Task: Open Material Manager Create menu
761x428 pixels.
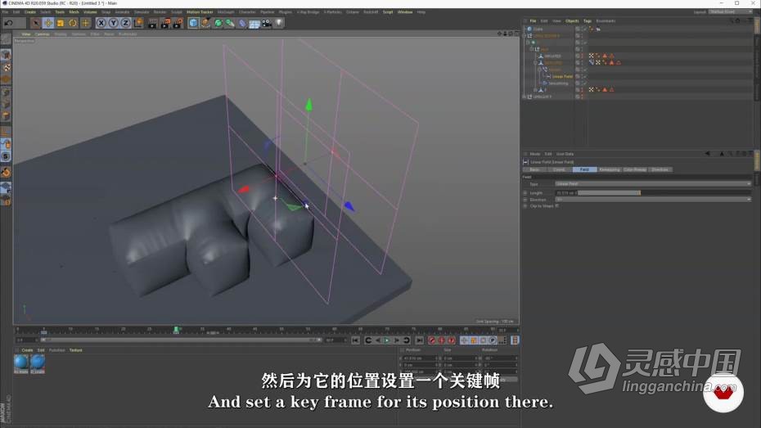Action: point(27,350)
